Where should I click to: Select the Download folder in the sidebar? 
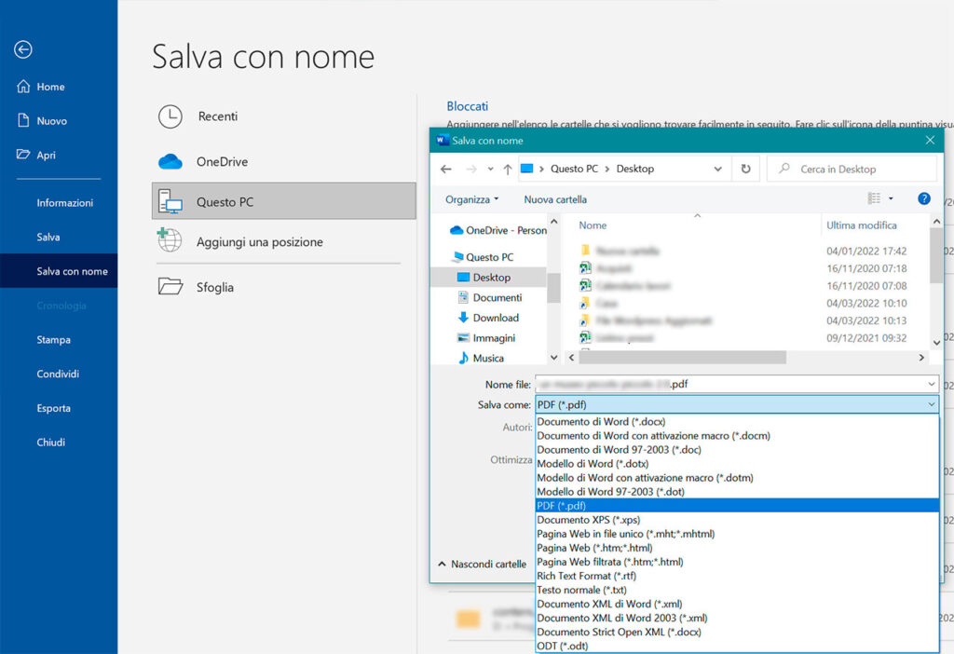(x=495, y=318)
